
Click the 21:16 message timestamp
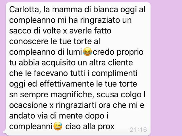[x=138, y=130]
